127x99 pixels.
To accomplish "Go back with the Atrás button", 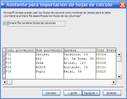I will click(73, 93).
